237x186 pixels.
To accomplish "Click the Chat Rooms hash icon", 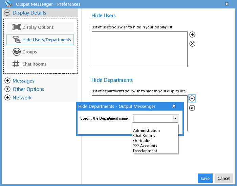I will (x=16, y=64).
